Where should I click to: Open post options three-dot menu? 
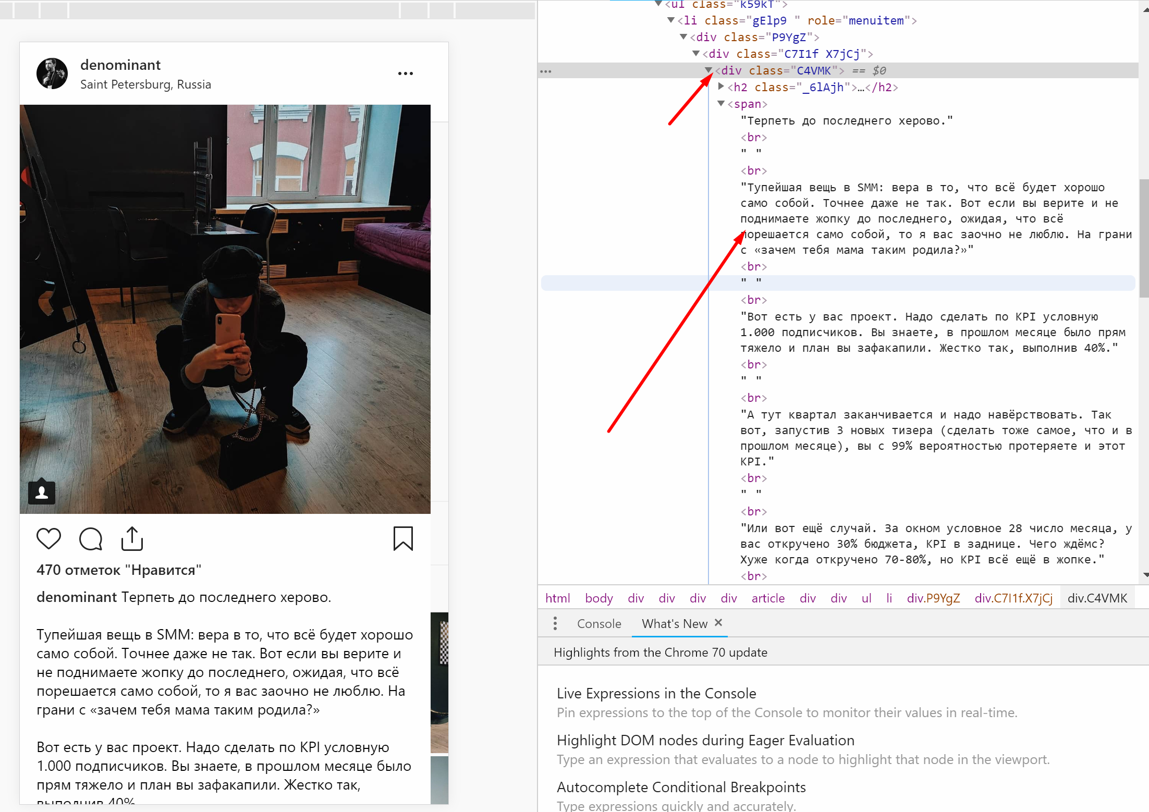[x=405, y=73]
